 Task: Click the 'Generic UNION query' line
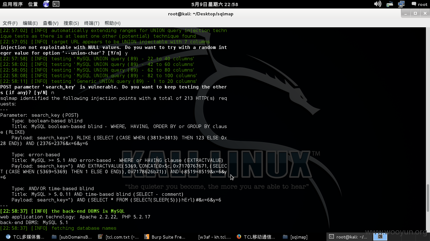coord(99,81)
